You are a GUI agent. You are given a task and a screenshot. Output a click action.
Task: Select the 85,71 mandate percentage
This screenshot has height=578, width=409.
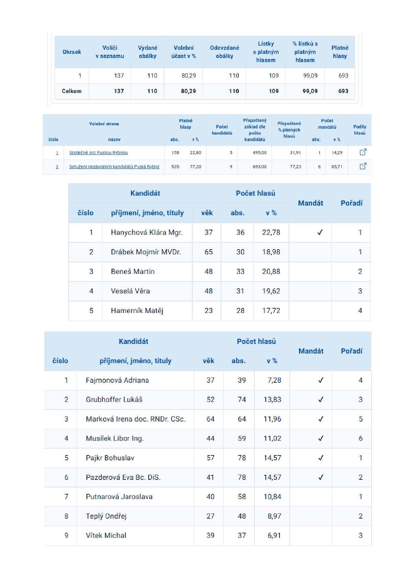[337, 167]
